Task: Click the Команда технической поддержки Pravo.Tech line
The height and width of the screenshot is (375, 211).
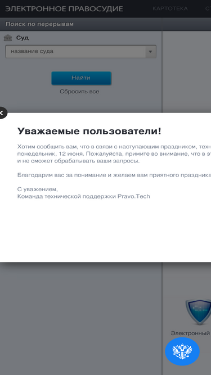Action: click(83, 196)
